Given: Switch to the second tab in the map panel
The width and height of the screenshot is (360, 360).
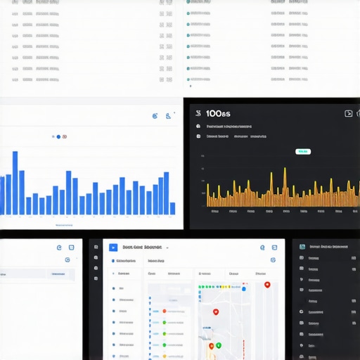Looking at the screenshot, I should coord(156,261).
